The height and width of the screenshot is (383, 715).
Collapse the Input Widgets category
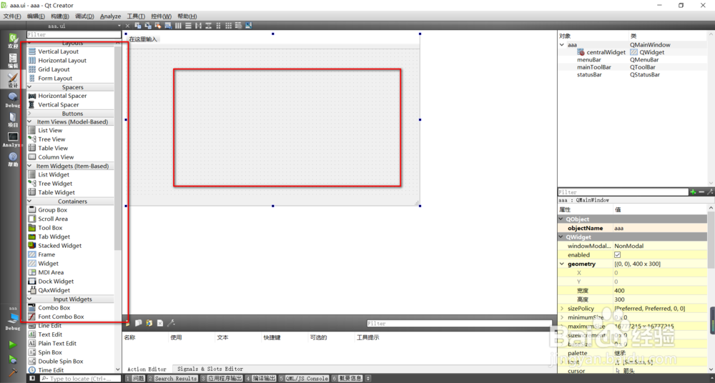[x=29, y=299]
